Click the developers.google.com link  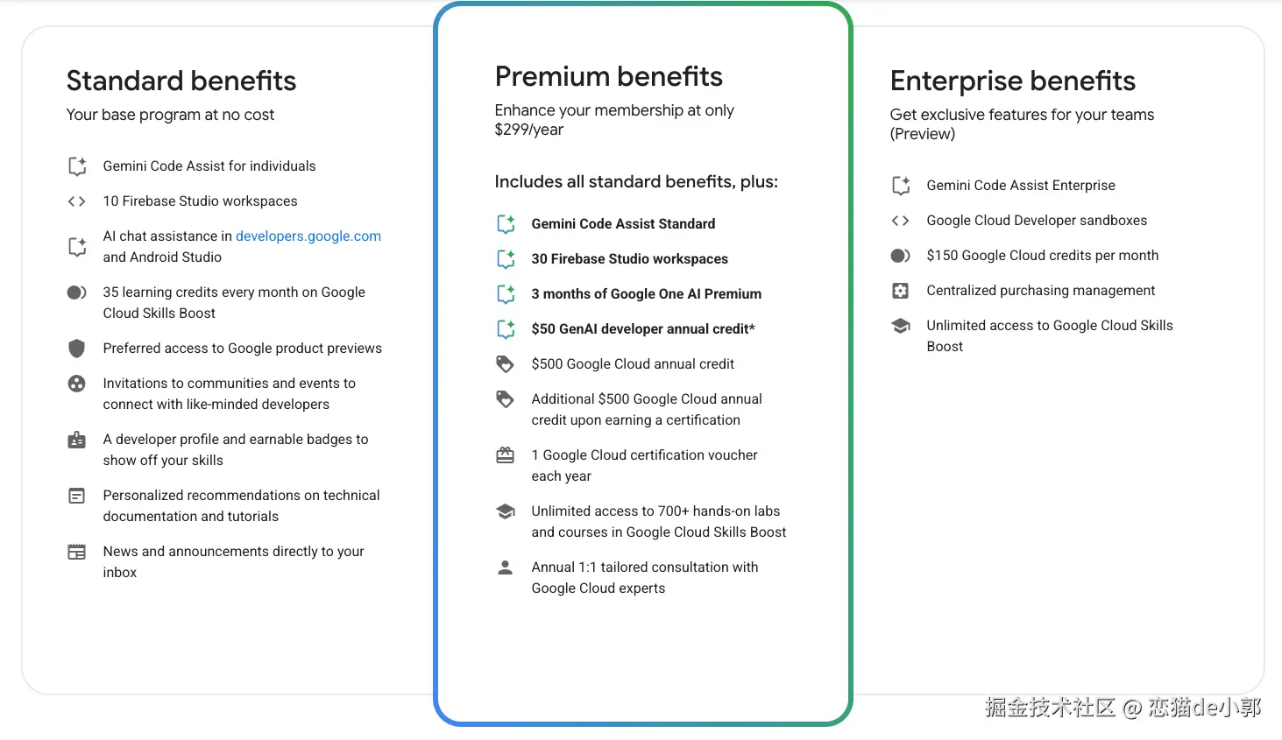(308, 236)
